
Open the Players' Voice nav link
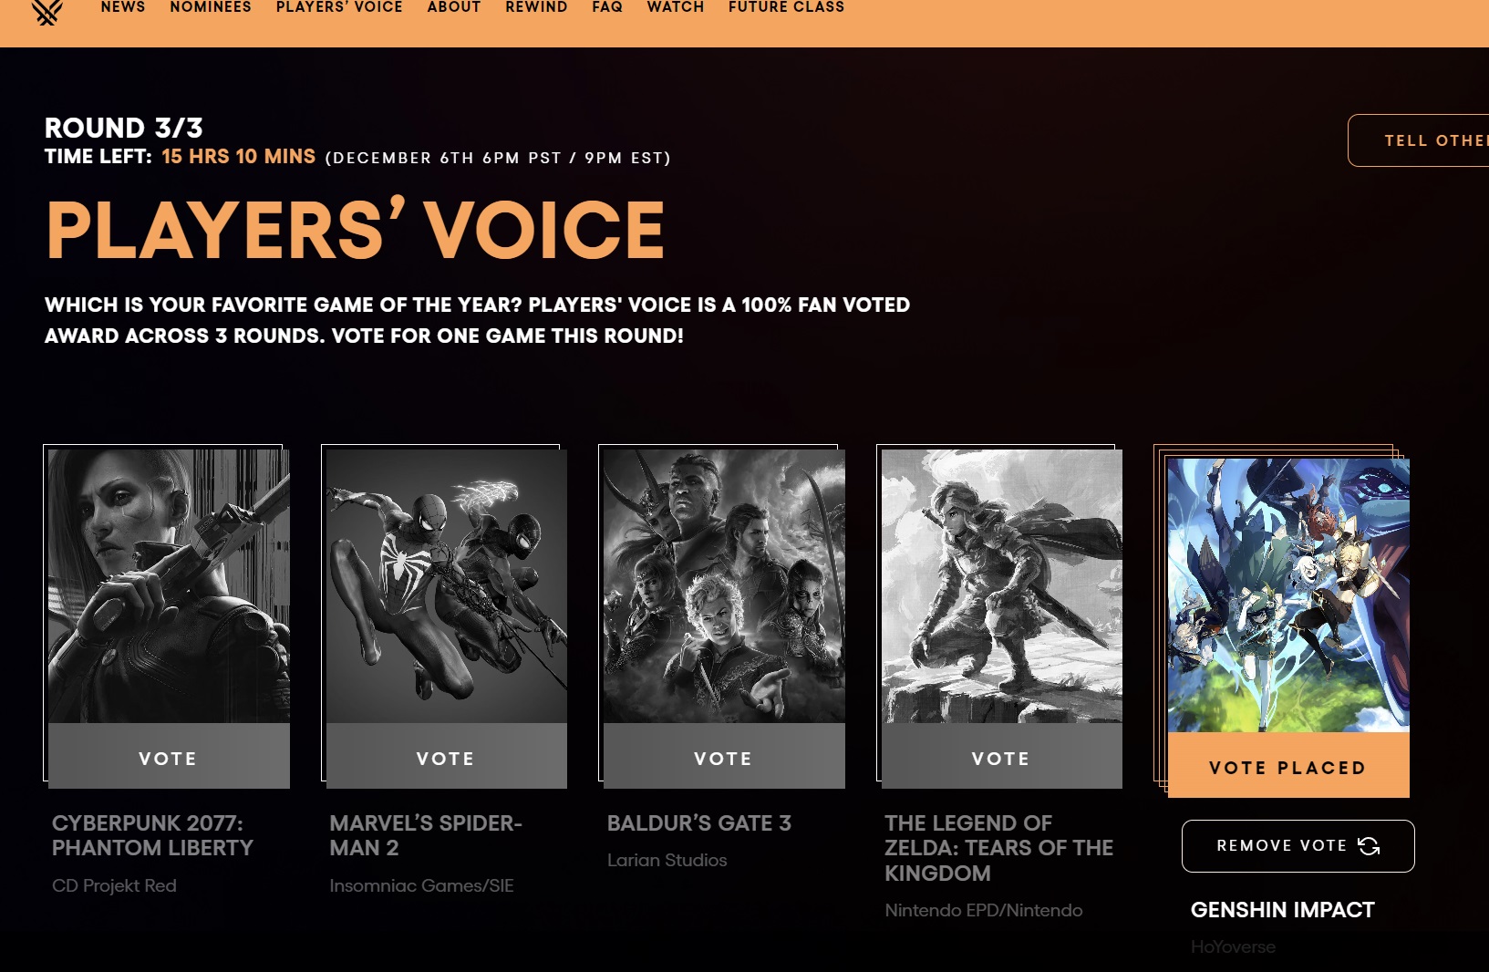tap(339, 7)
